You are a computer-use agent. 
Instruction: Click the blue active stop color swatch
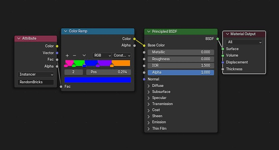coord(98,80)
